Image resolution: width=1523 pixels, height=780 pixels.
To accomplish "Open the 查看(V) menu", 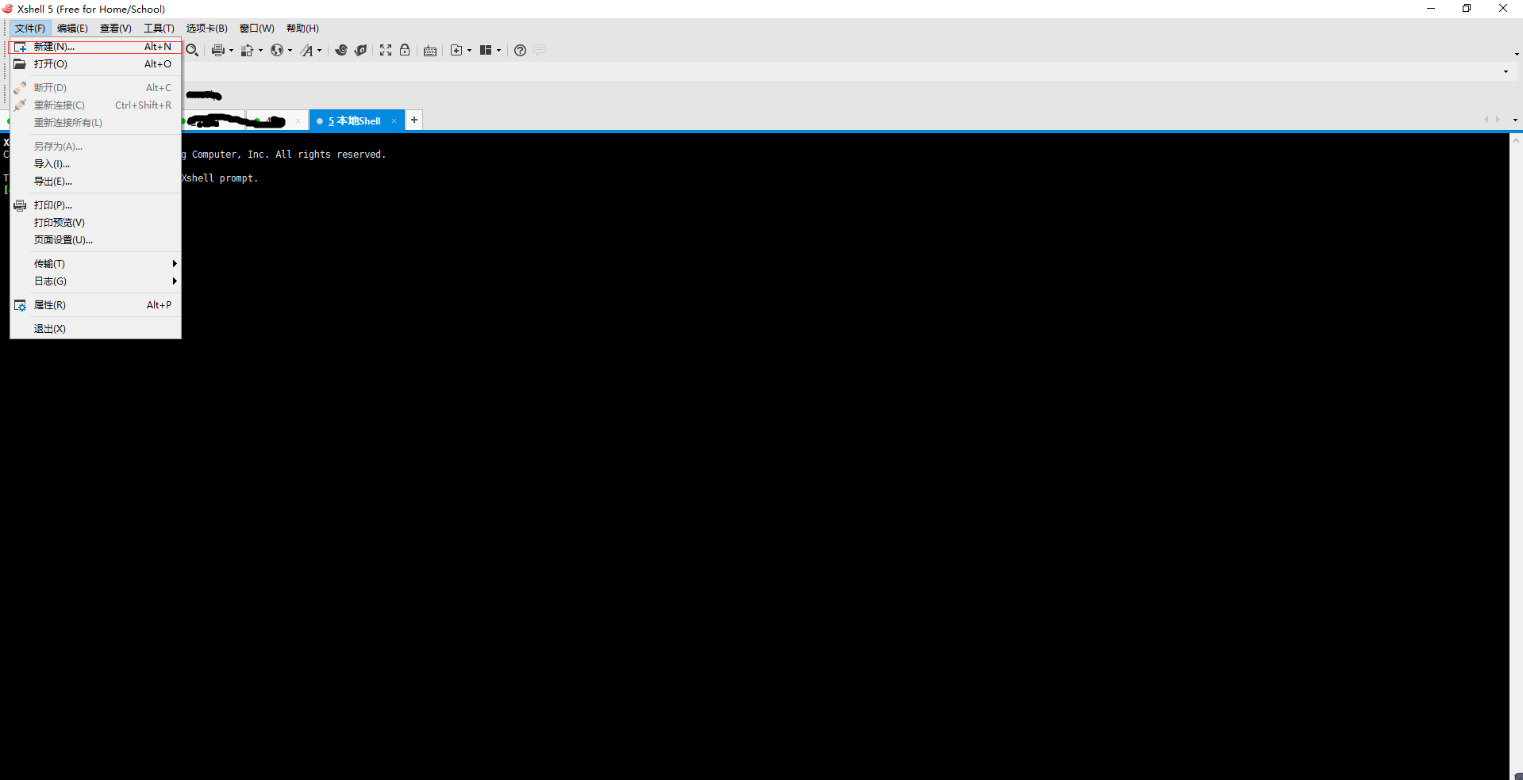I will [115, 29].
